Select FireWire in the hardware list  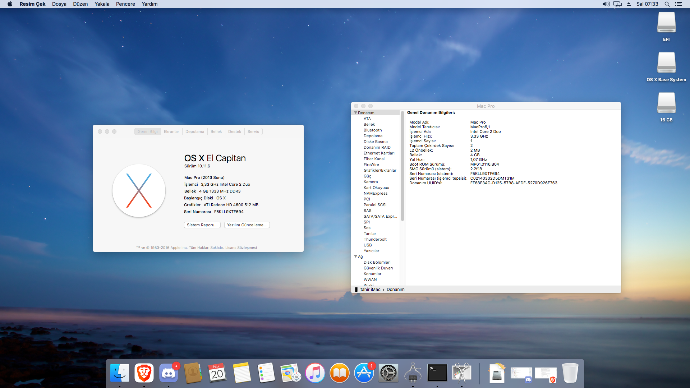click(371, 165)
